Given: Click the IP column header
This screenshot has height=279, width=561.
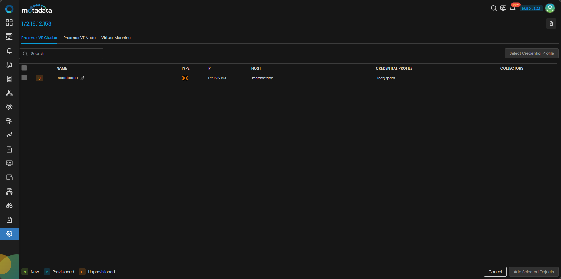Looking at the screenshot, I should pyautogui.click(x=209, y=68).
